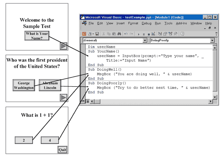The image size is (223, 158).
Task: Click the View Microsoft PowerPoint toolbar icon
Action: 84,34
